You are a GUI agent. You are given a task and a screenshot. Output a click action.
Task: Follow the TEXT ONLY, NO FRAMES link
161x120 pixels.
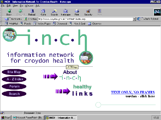point(133,92)
